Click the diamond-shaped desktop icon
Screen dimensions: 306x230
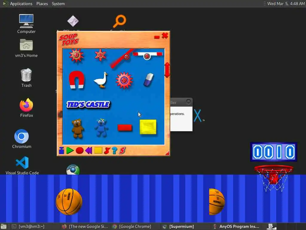pos(73,21)
